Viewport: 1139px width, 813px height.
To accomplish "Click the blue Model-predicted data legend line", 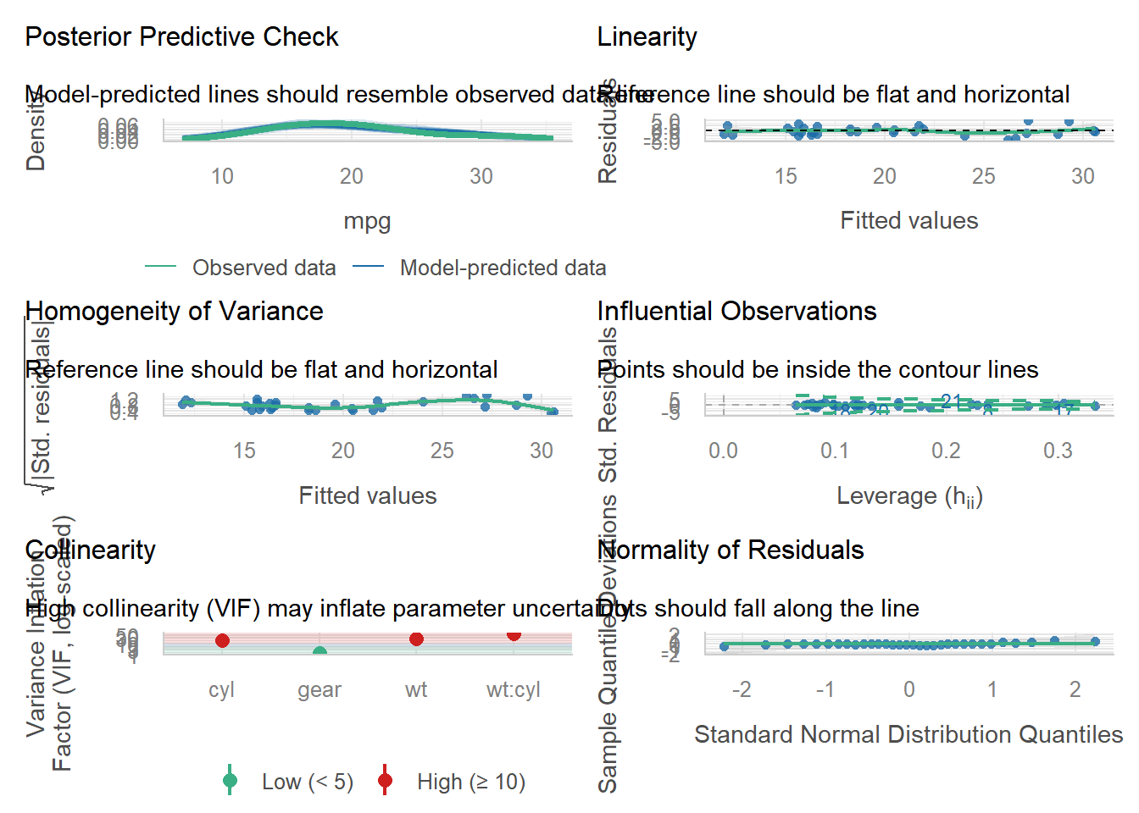I will coord(368,268).
